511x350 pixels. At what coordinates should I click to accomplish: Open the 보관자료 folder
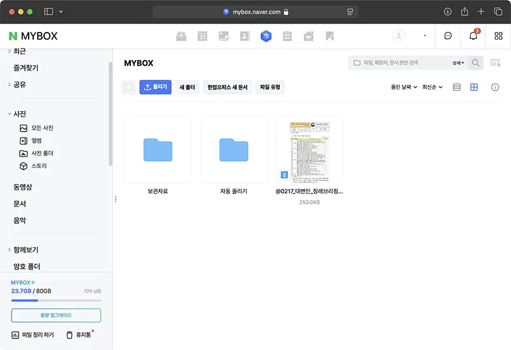coord(158,150)
